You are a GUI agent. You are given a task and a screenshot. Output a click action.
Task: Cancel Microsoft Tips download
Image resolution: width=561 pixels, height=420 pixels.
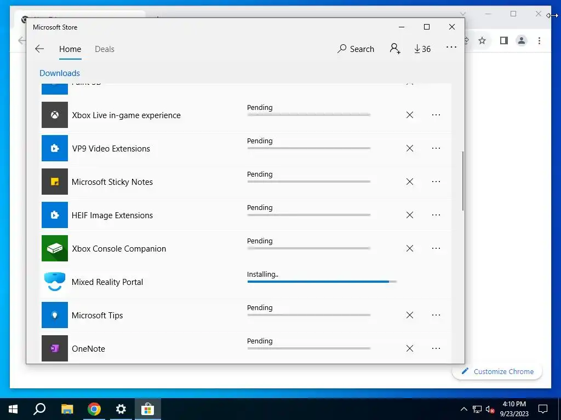pos(410,315)
